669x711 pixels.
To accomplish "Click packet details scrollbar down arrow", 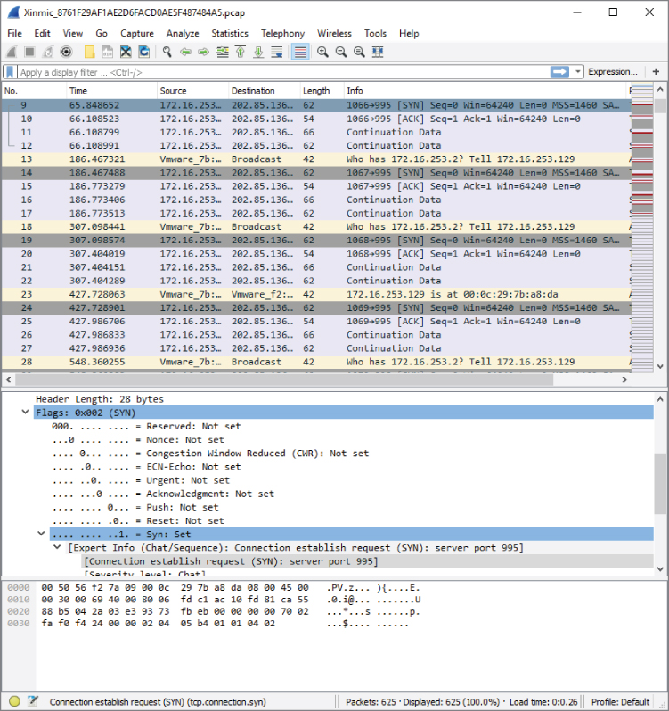I will coord(660,568).
